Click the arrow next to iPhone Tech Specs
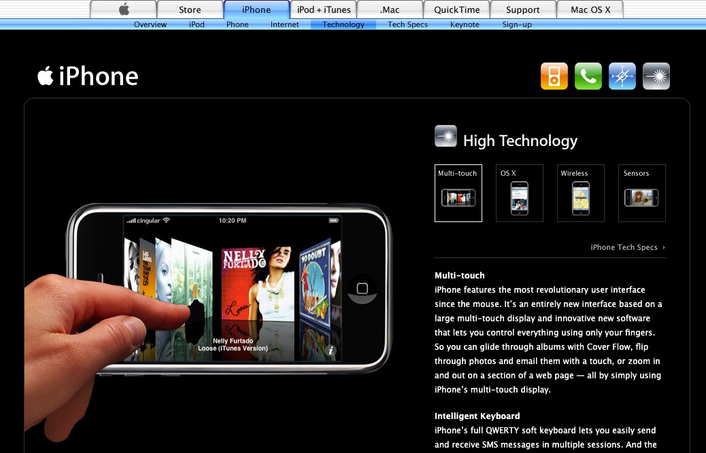 (x=664, y=248)
